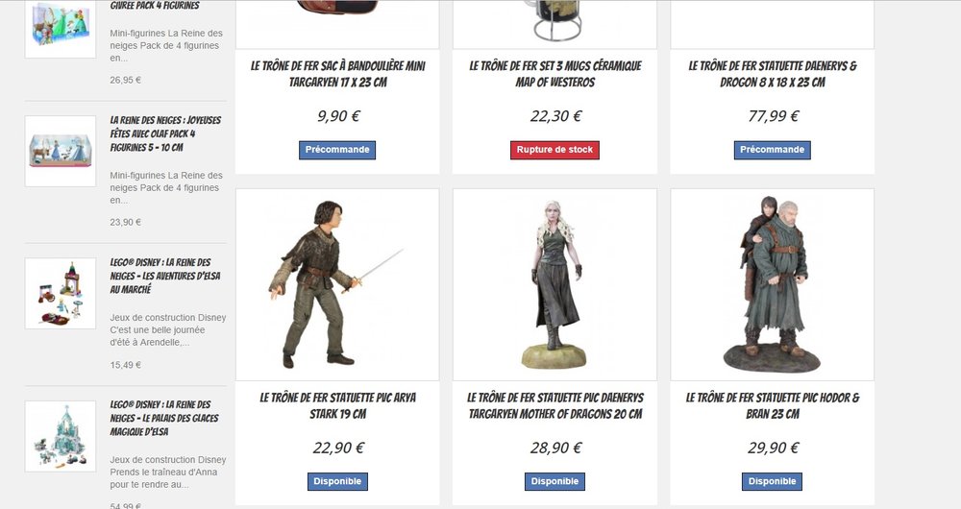
Task: Open the Hodor & Bran statuette image
Action: pyautogui.click(x=773, y=284)
